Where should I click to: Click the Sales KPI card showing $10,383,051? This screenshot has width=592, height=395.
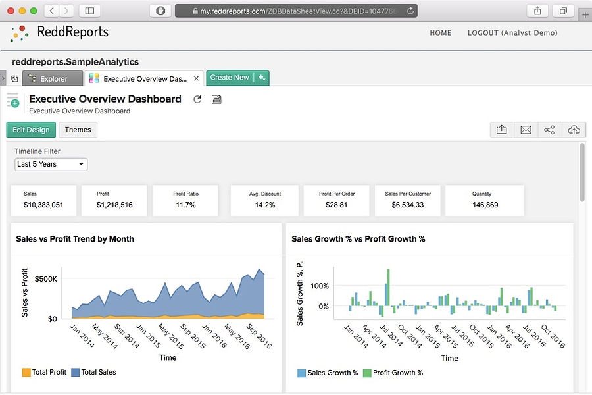coord(43,200)
